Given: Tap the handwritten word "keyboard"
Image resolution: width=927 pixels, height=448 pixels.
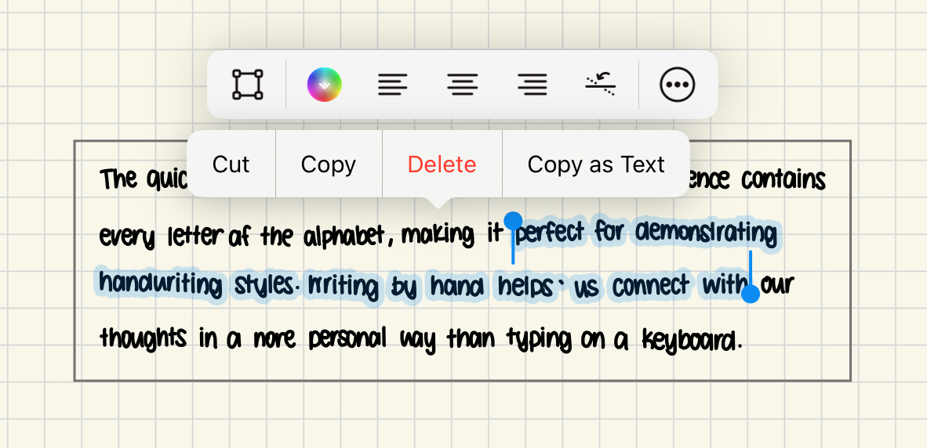Looking at the screenshot, I should (x=691, y=340).
